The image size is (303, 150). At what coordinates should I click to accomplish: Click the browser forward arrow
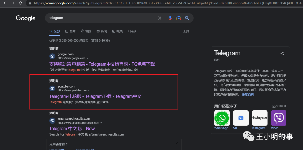[x=13, y=3]
